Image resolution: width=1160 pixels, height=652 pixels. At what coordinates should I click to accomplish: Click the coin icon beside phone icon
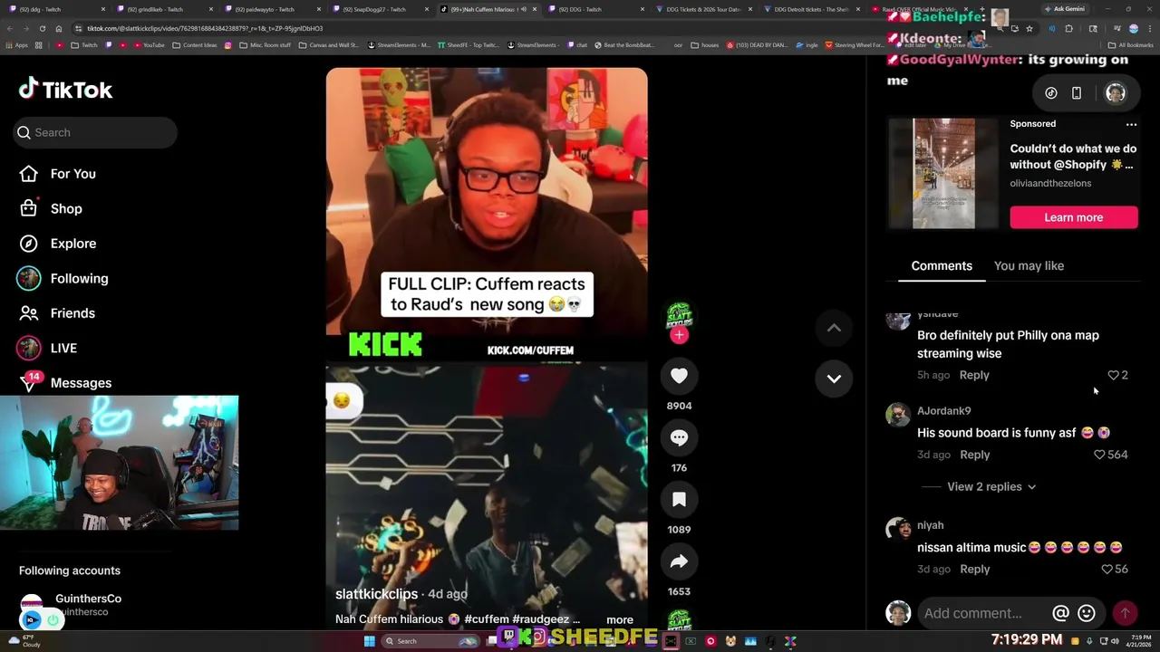(1051, 93)
